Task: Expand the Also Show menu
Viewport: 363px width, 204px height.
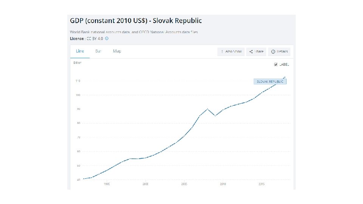Action: pos(231,51)
